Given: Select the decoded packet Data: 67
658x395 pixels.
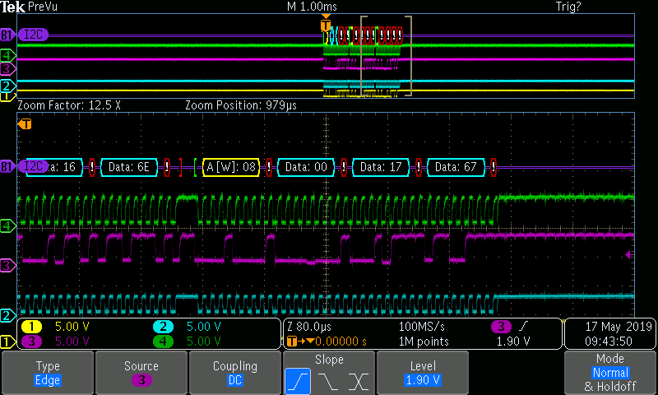Looking at the screenshot, I should [x=456, y=167].
